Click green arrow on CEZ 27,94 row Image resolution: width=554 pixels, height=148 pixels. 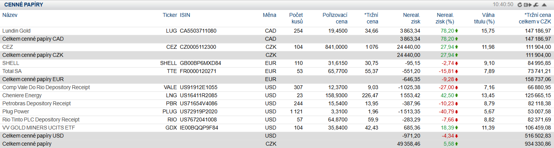[x=456, y=47]
